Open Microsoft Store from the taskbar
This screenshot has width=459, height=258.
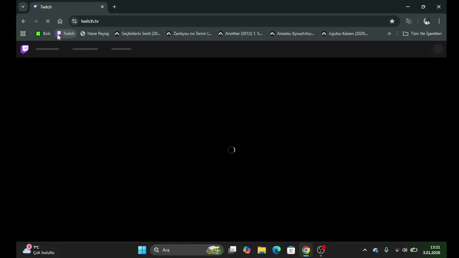[x=291, y=250]
